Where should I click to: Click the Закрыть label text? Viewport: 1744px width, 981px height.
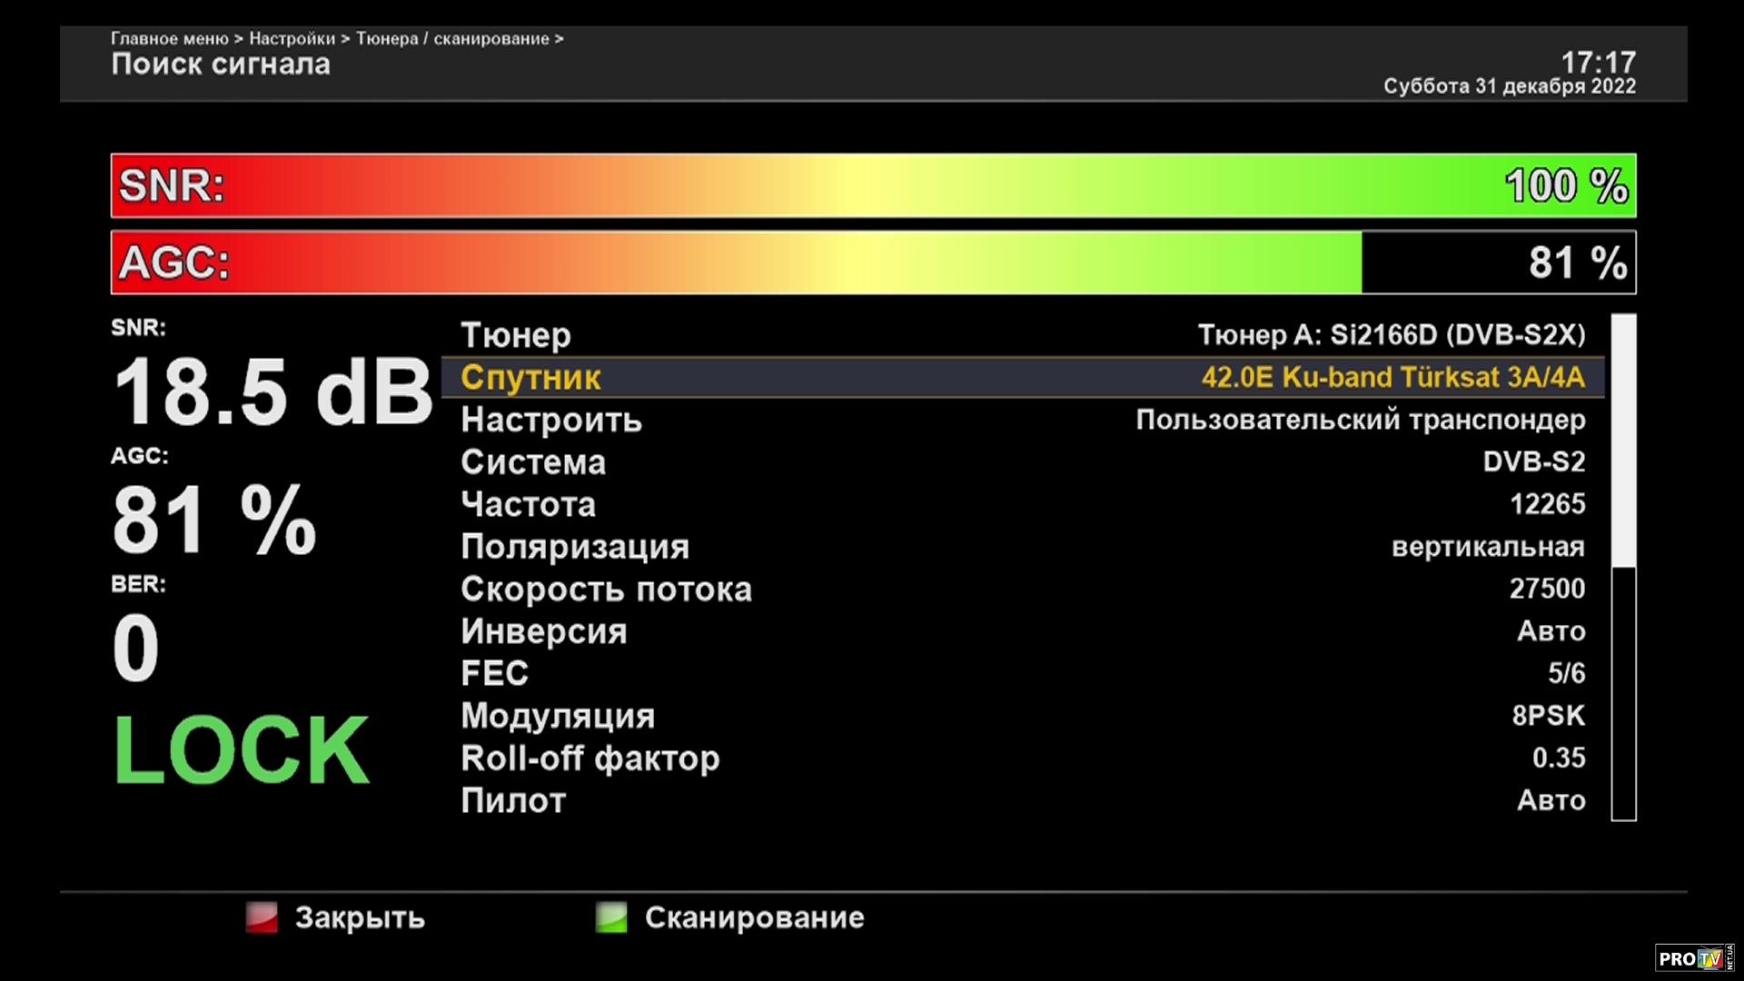(360, 917)
